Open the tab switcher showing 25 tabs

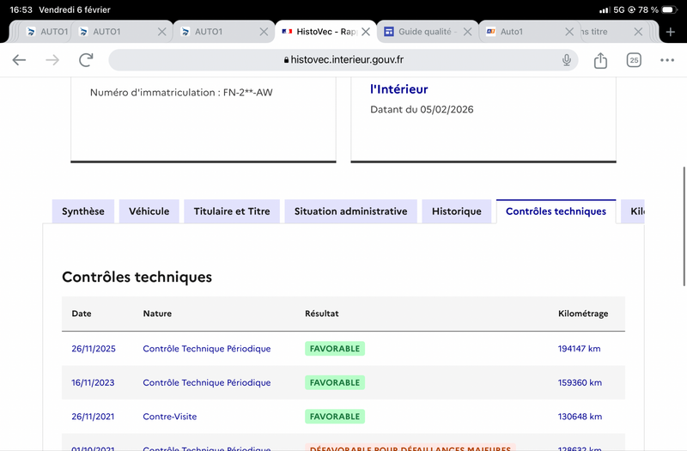(634, 60)
